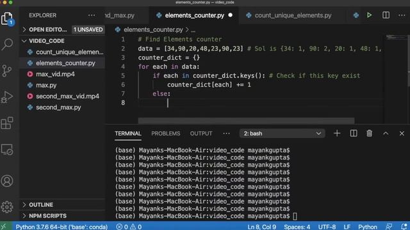Change encoding via UTF-8 status item
The width and height of the screenshot is (410, 230).
(x=327, y=227)
